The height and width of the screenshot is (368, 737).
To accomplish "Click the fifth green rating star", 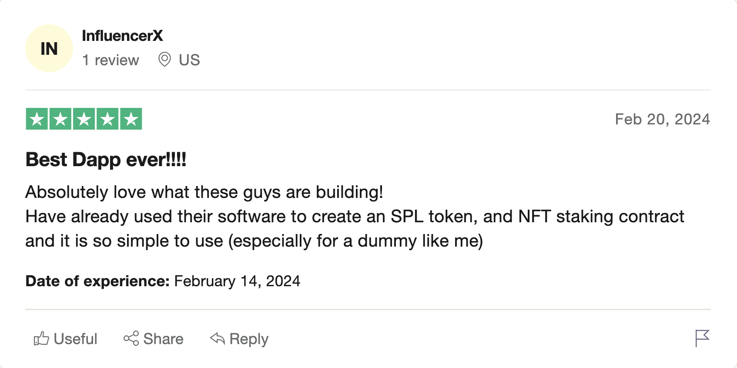I will (x=131, y=119).
